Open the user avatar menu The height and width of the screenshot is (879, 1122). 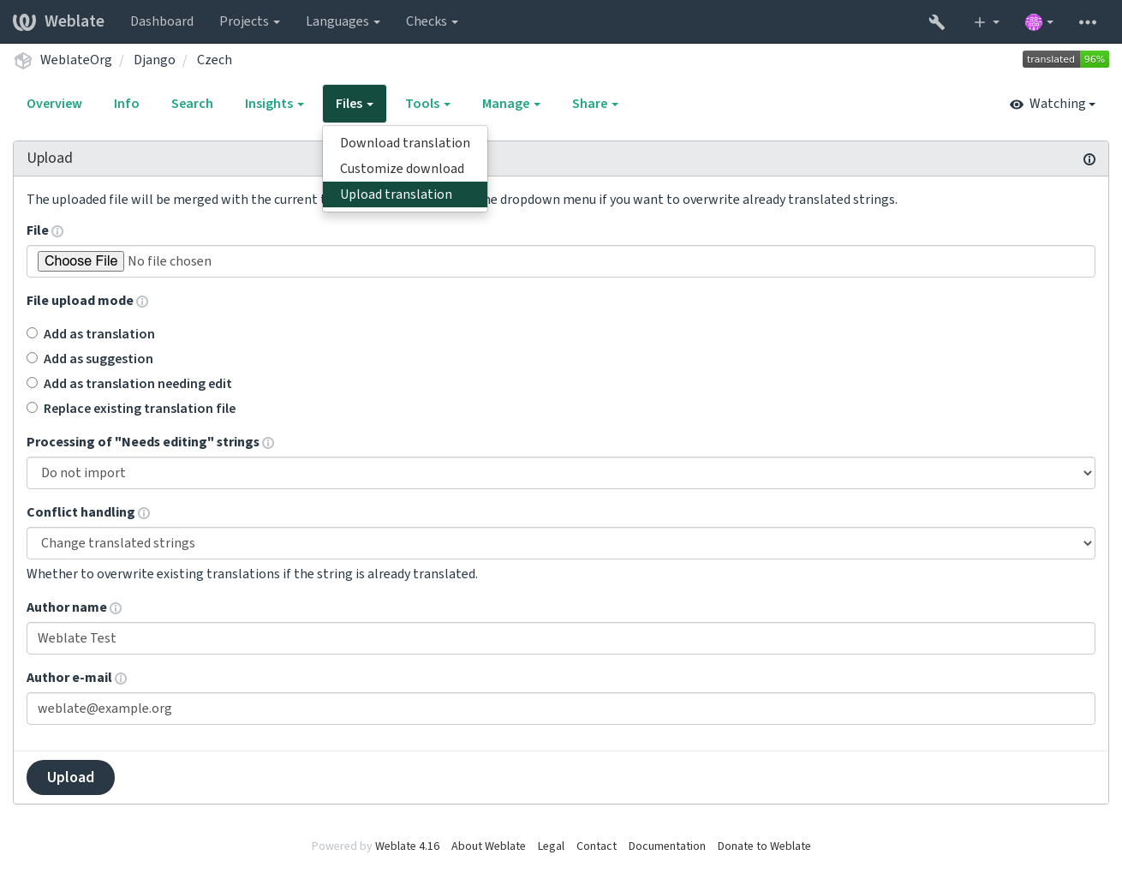pos(1039,22)
